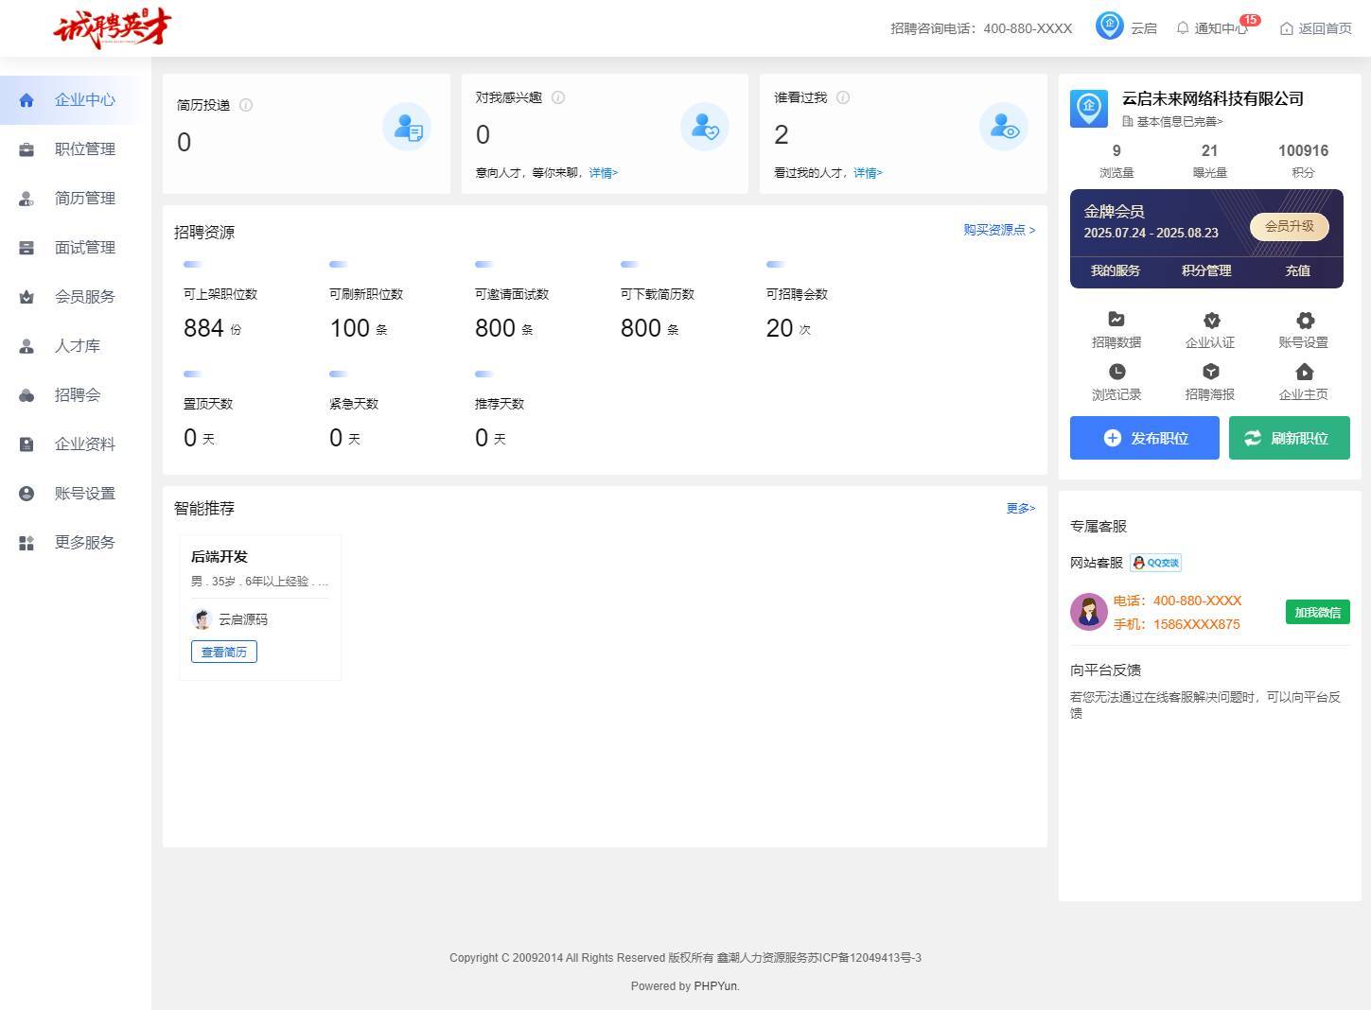1371x1010 pixels.
Task: Open 企业主页 house icon
Action: pyautogui.click(x=1304, y=372)
